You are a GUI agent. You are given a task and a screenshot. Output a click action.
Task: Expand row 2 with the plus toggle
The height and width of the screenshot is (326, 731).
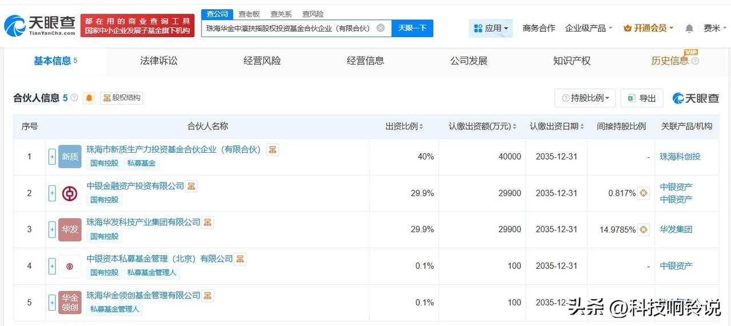(x=52, y=193)
